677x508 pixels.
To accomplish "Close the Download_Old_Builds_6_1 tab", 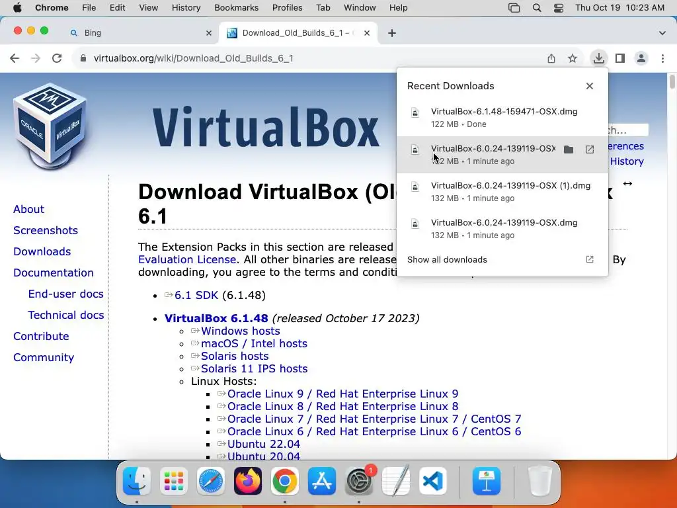I will coord(366,33).
